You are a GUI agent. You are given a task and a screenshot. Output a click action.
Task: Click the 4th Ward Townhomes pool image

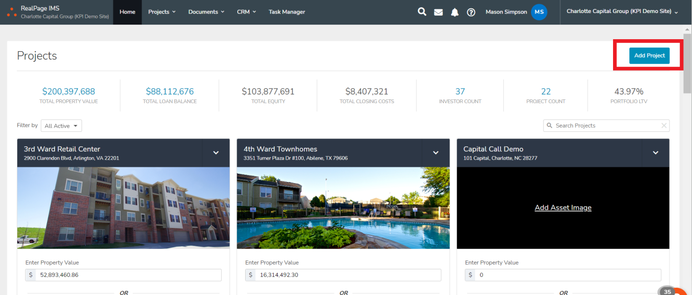[343, 208]
